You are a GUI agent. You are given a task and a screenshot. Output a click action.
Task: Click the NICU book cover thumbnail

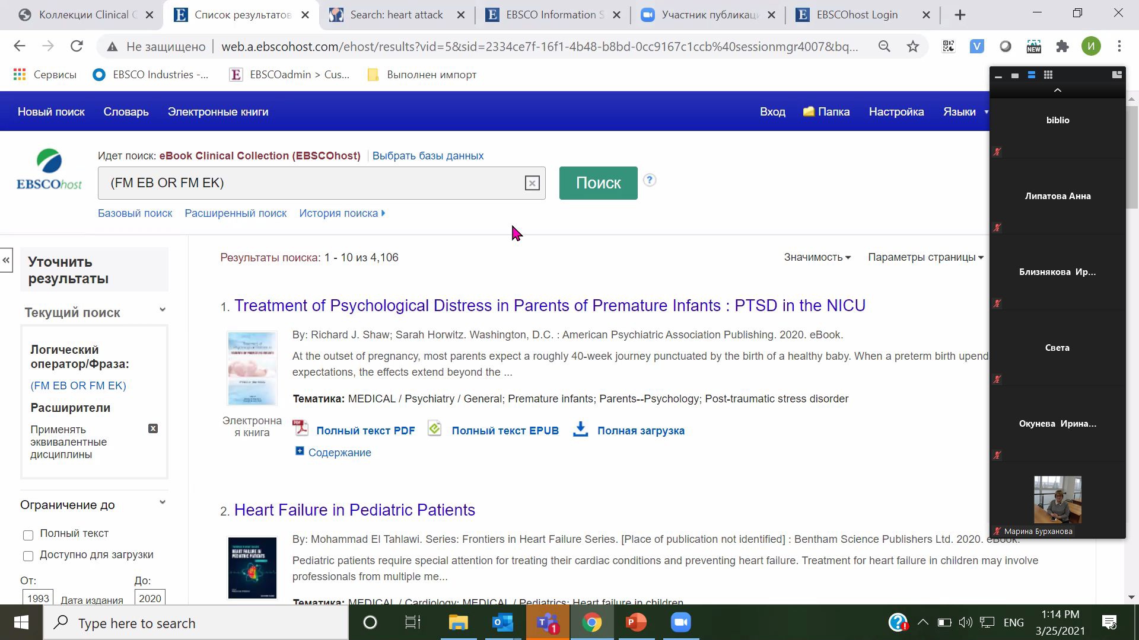252,368
